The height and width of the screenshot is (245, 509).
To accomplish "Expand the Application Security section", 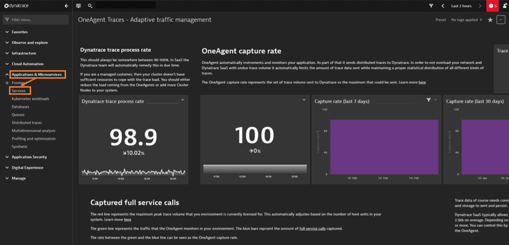I will click(x=26, y=157).
